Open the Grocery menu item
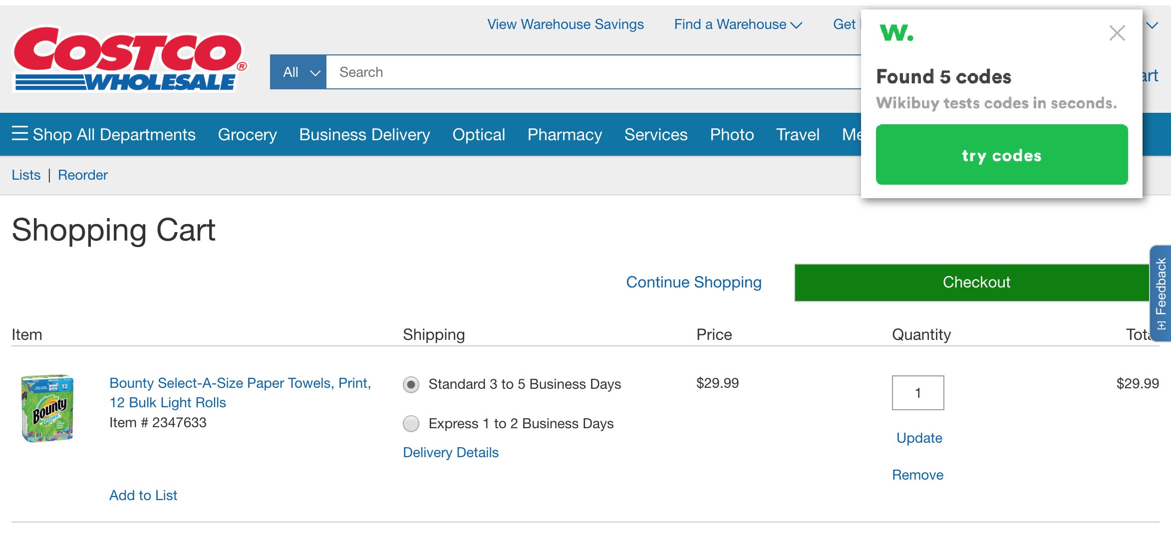 (247, 134)
